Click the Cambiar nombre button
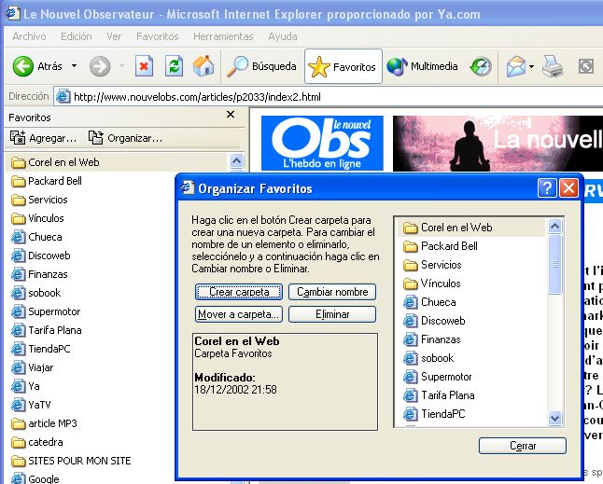This screenshot has height=484, width=603. [x=332, y=292]
